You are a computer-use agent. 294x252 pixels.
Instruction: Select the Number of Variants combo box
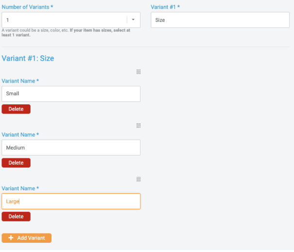71,20
